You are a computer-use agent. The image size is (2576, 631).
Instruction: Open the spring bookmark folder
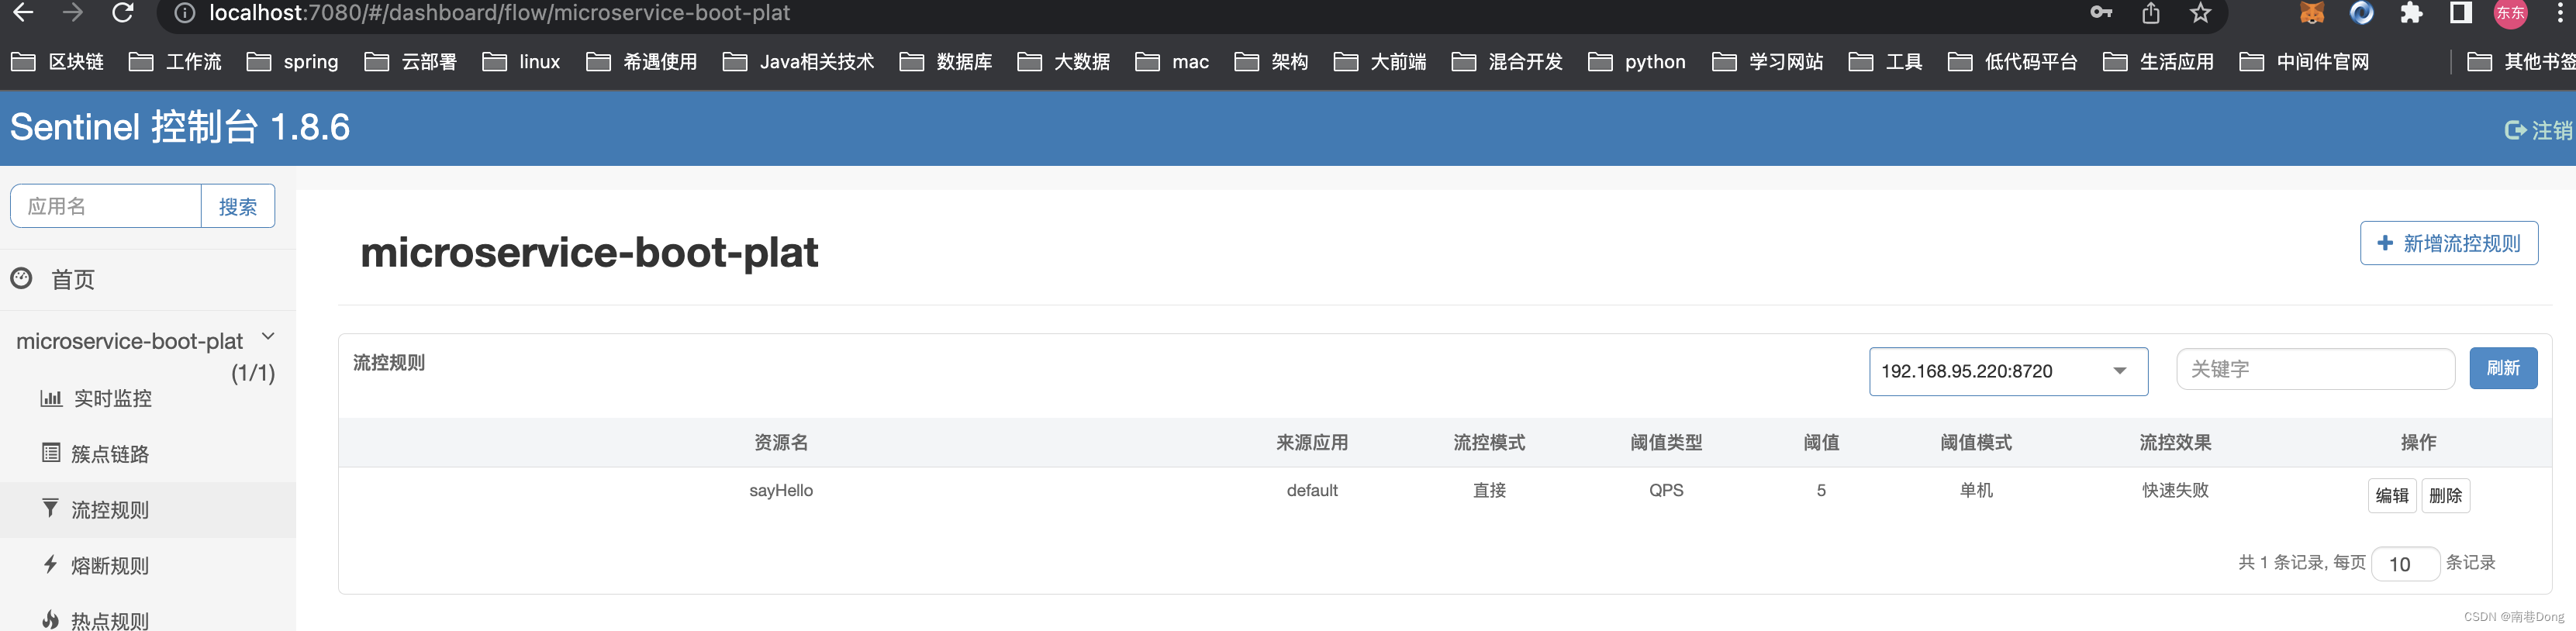pyautogui.click(x=292, y=62)
